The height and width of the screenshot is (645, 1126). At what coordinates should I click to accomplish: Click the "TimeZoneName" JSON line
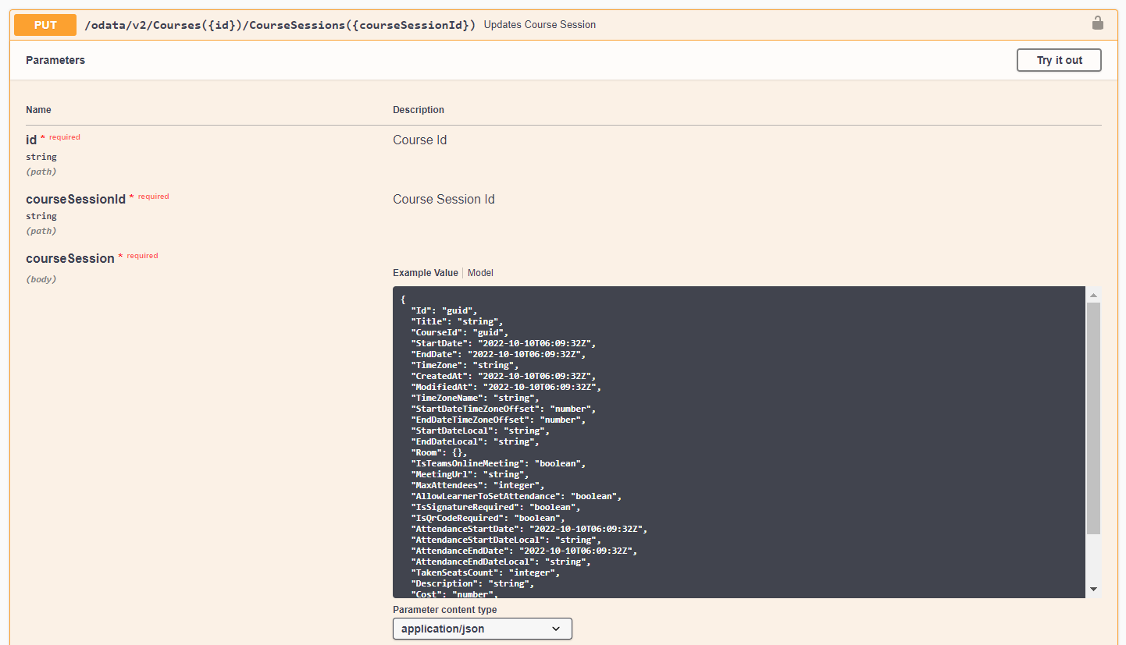476,398
